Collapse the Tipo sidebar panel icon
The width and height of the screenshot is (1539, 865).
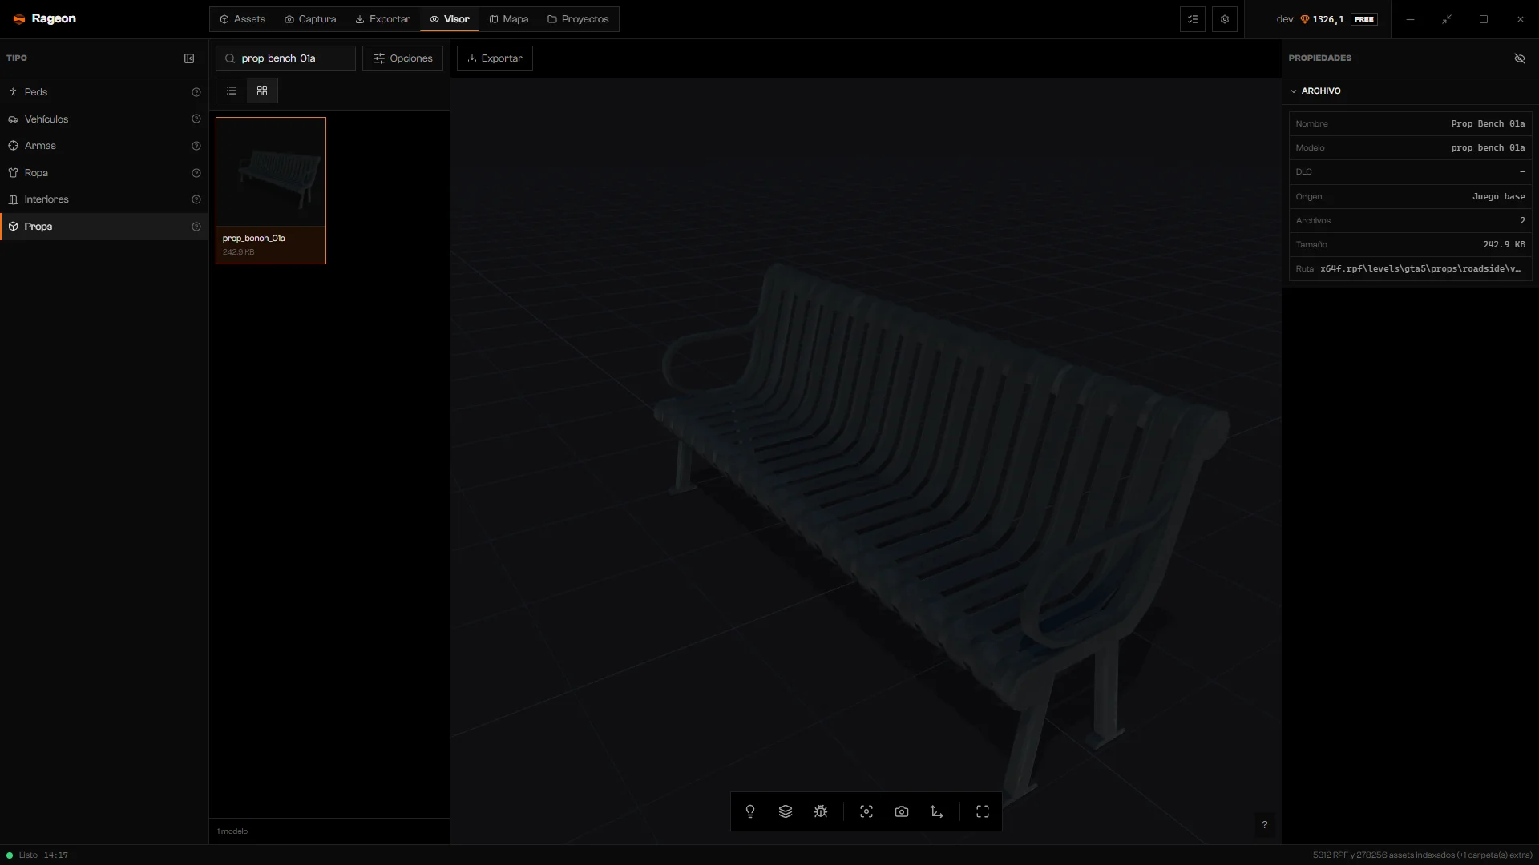tap(189, 58)
